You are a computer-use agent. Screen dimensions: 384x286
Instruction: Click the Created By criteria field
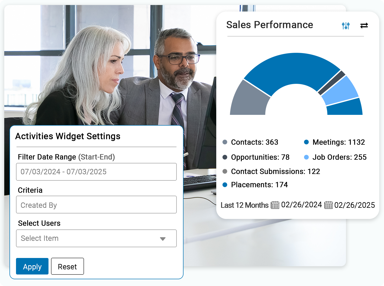tap(96, 205)
